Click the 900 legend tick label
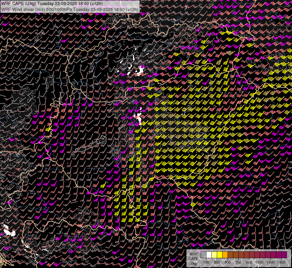The width and height of the screenshot is (292, 268). click(249, 262)
